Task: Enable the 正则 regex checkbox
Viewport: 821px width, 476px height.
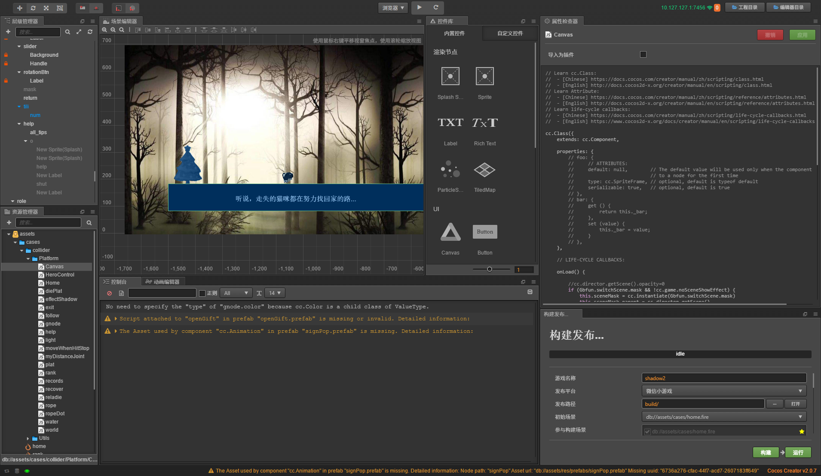Action: 202,293
